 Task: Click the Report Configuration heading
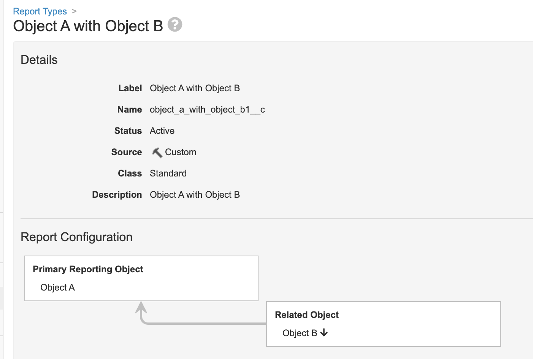click(76, 237)
